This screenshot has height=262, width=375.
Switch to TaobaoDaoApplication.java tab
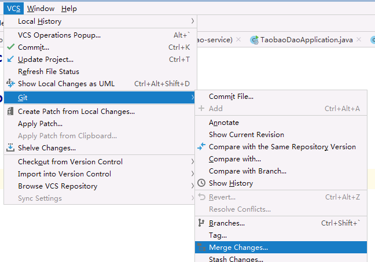pyautogui.click(x=306, y=40)
